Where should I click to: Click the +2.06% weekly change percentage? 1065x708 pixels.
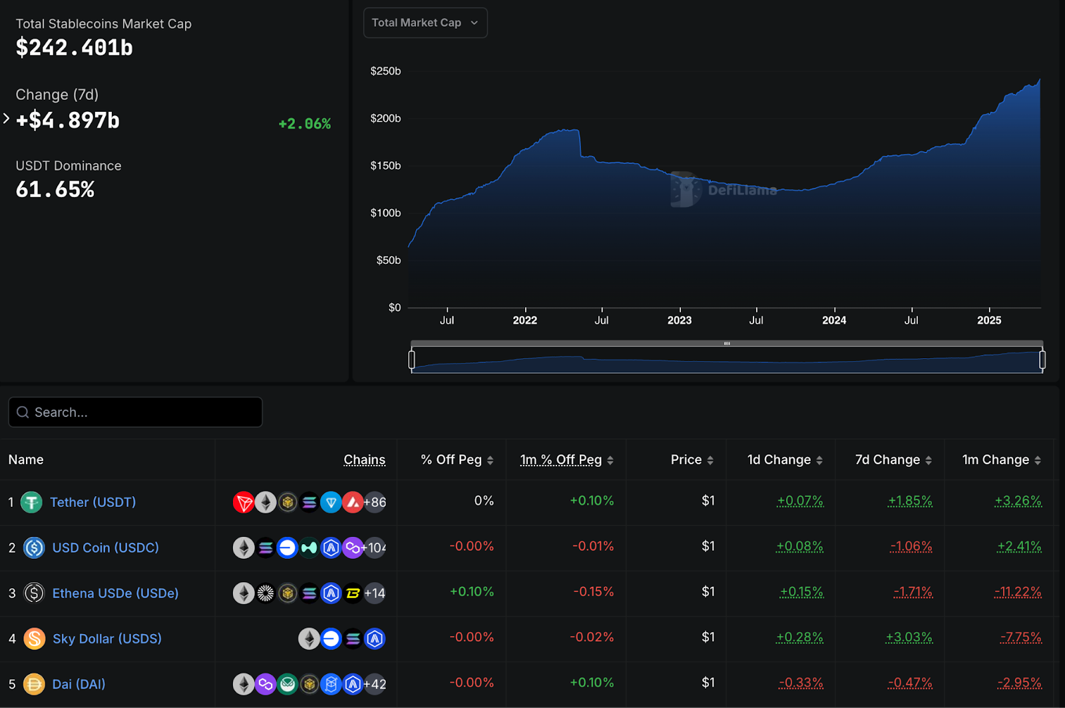[304, 124]
